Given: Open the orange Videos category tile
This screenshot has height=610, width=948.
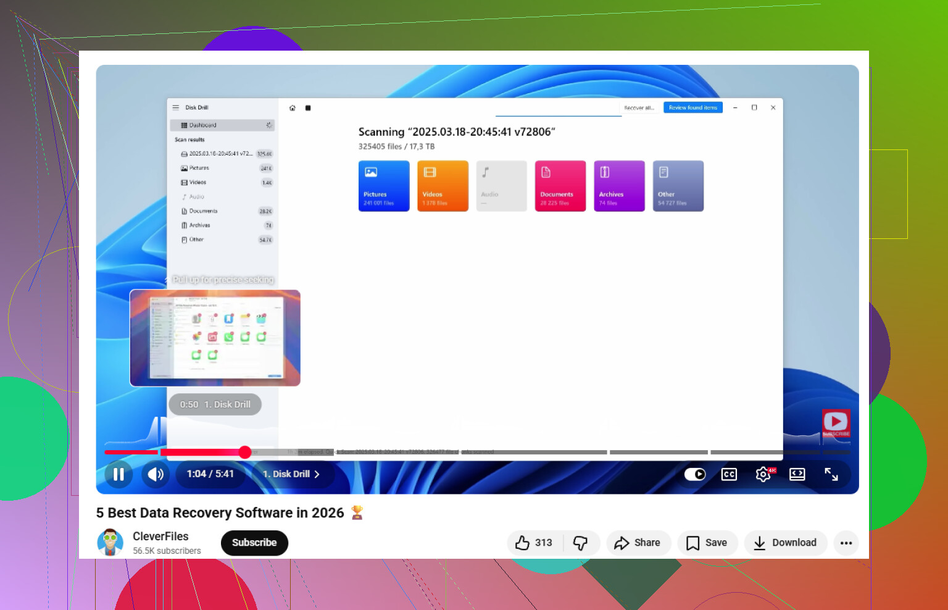Looking at the screenshot, I should tap(443, 186).
